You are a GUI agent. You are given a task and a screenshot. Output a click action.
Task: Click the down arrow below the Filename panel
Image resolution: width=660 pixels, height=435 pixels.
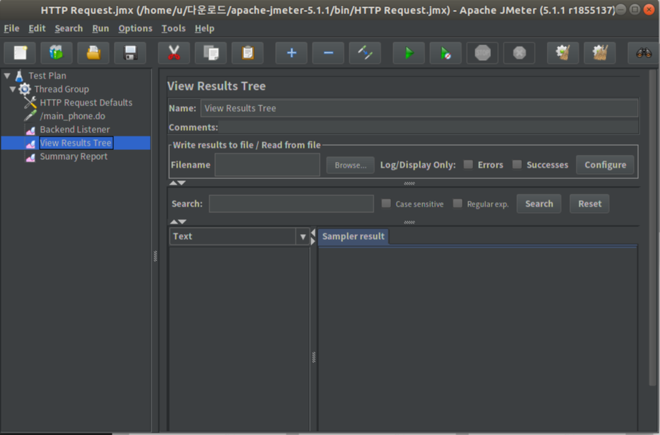181,183
